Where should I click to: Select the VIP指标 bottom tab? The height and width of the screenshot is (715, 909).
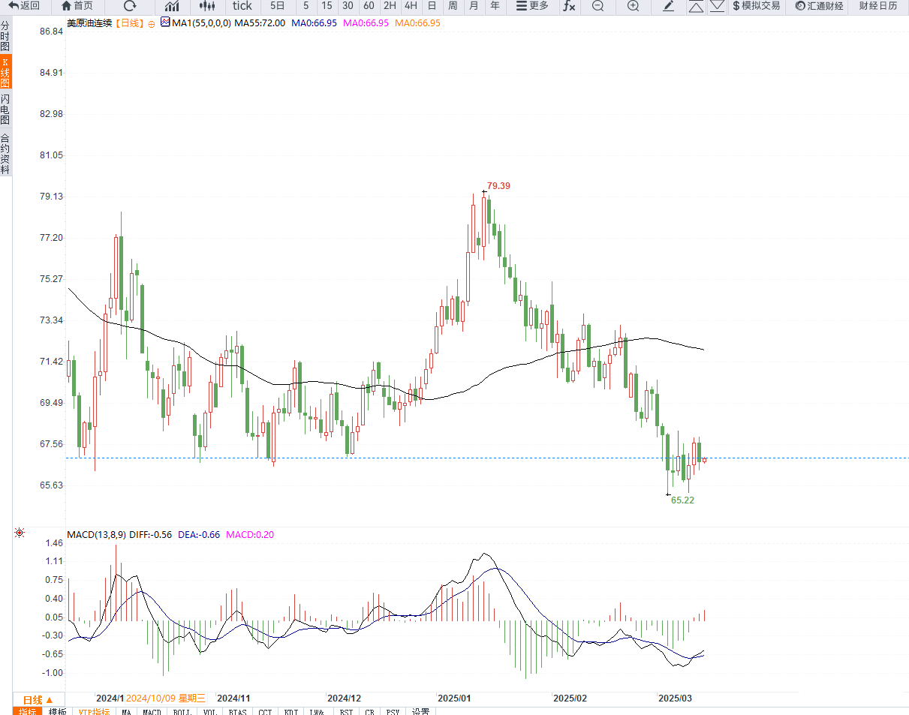pyautogui.click(x=95, y=711)
